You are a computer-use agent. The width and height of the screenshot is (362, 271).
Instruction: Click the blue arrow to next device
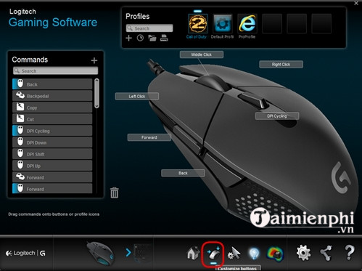tap(128, 253)
